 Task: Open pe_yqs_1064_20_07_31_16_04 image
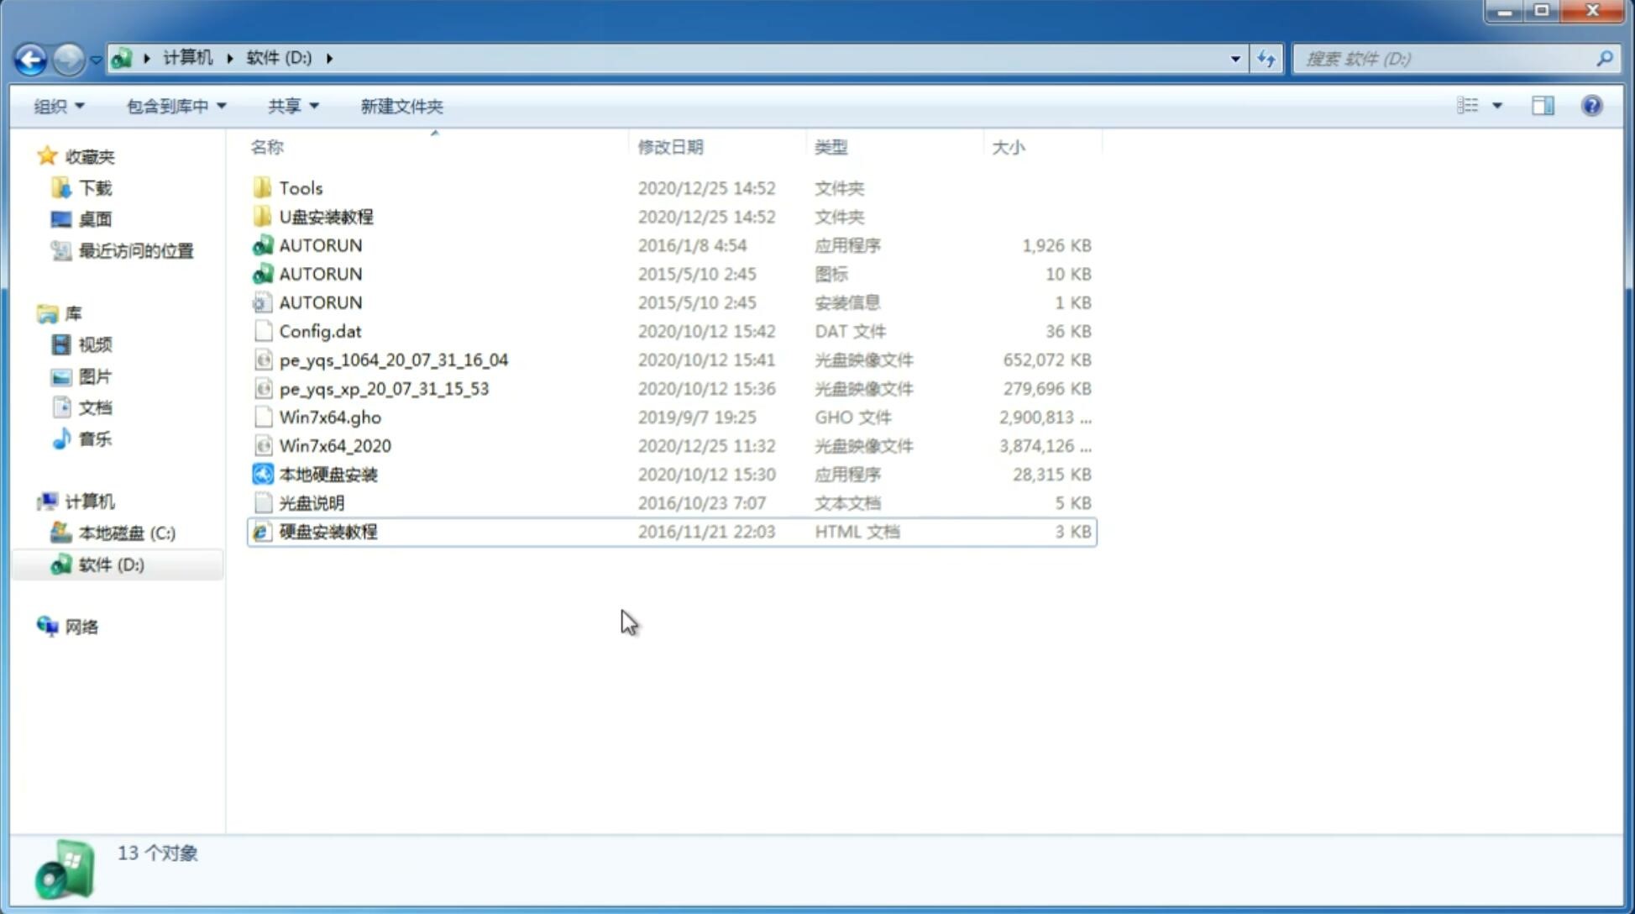tap(392, 360)
